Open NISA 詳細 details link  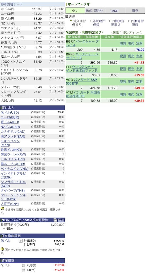pos(61,220)
